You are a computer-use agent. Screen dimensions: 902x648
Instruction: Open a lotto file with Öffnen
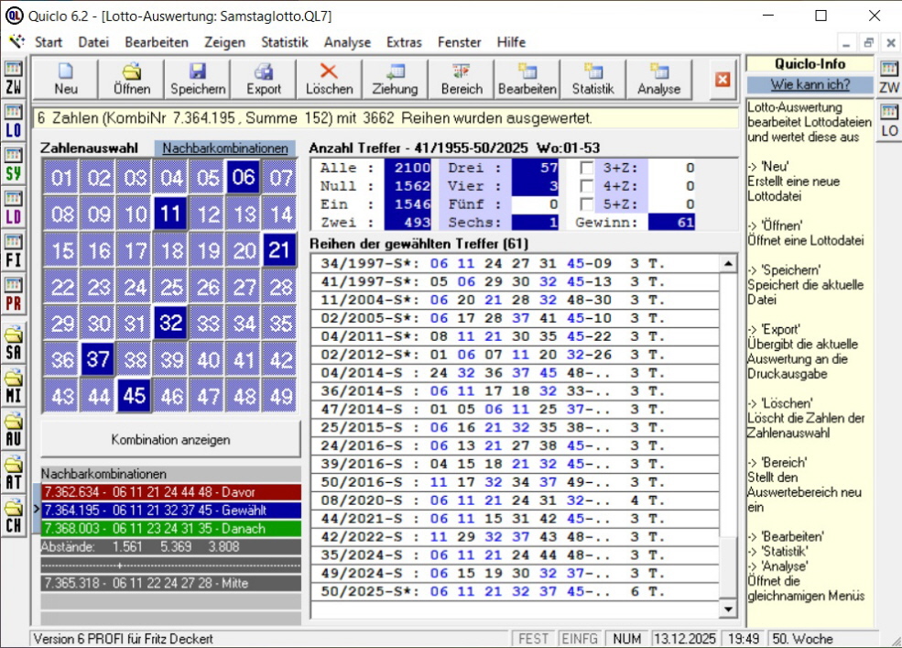click(x=132, y=79)
